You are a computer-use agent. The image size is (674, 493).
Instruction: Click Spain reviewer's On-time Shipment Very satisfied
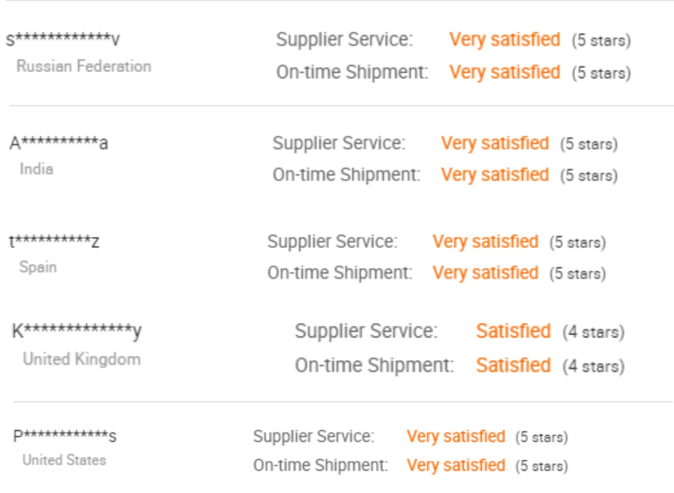coord(485,273)
